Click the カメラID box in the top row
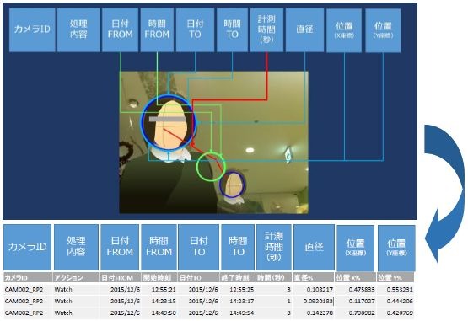Screen dimensions: 468x321 click(x=32, y=29)
